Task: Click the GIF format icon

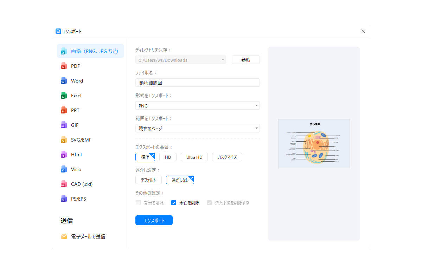Action: coord(64,125)
